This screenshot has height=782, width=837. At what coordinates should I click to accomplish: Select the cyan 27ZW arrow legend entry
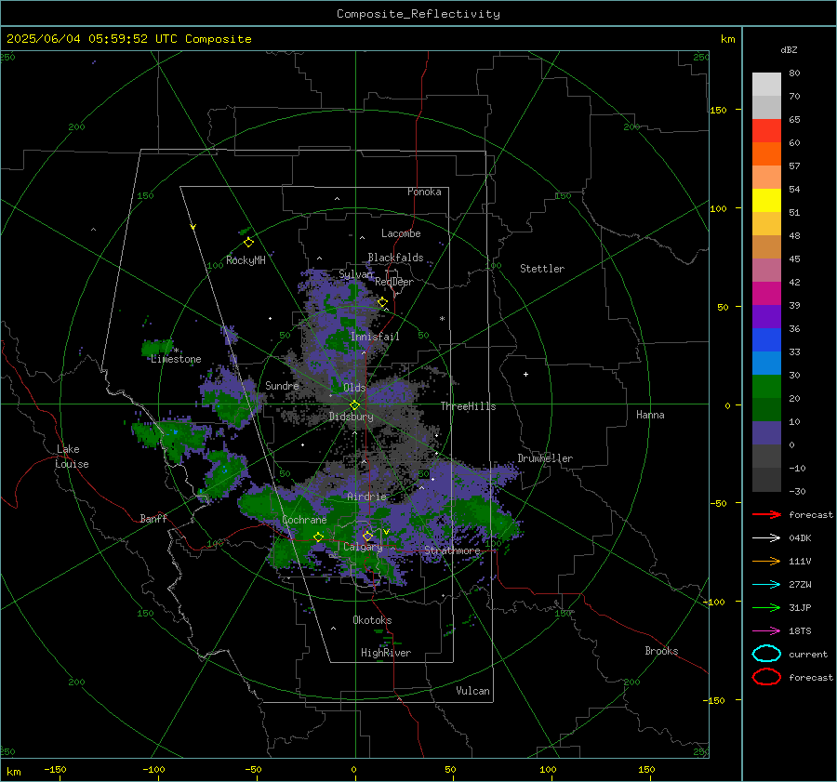pyautogui.click(x=766, y=585)
